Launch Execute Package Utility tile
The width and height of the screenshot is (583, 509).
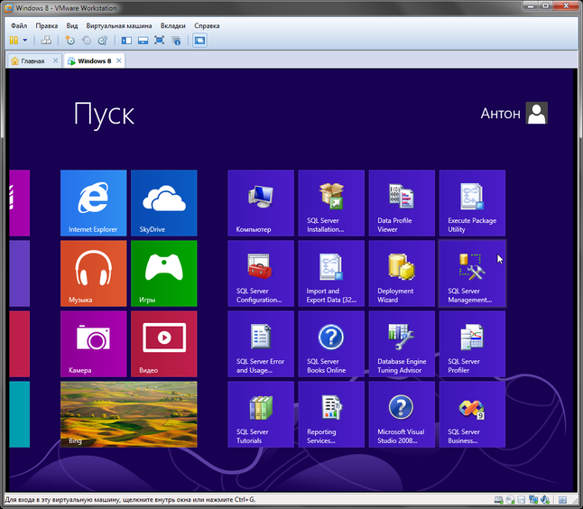(x=472, y=203)
